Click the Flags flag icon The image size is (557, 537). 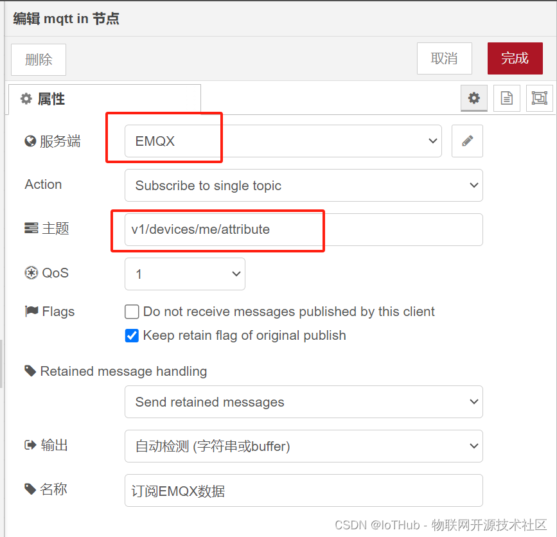(31, 311)
